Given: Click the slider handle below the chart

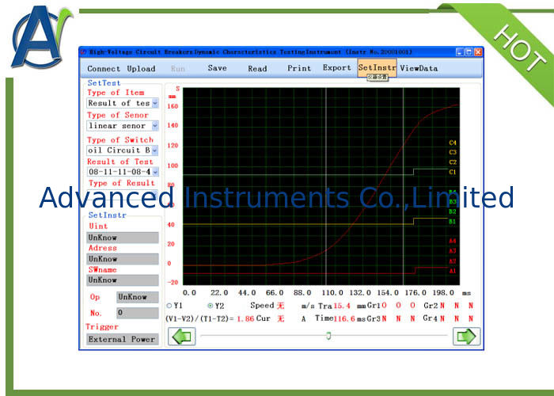Looking at the screenshot, I should click(328, 336).
